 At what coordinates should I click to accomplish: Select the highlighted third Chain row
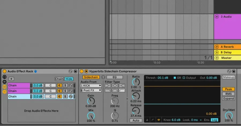[x=19, y=97]
